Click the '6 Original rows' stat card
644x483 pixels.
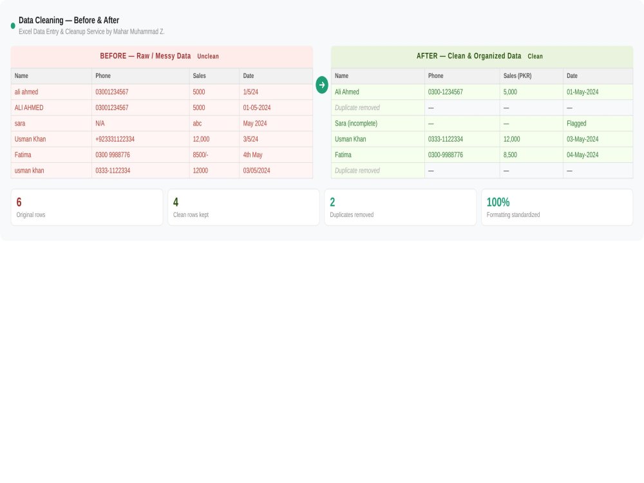click(87, 207)
